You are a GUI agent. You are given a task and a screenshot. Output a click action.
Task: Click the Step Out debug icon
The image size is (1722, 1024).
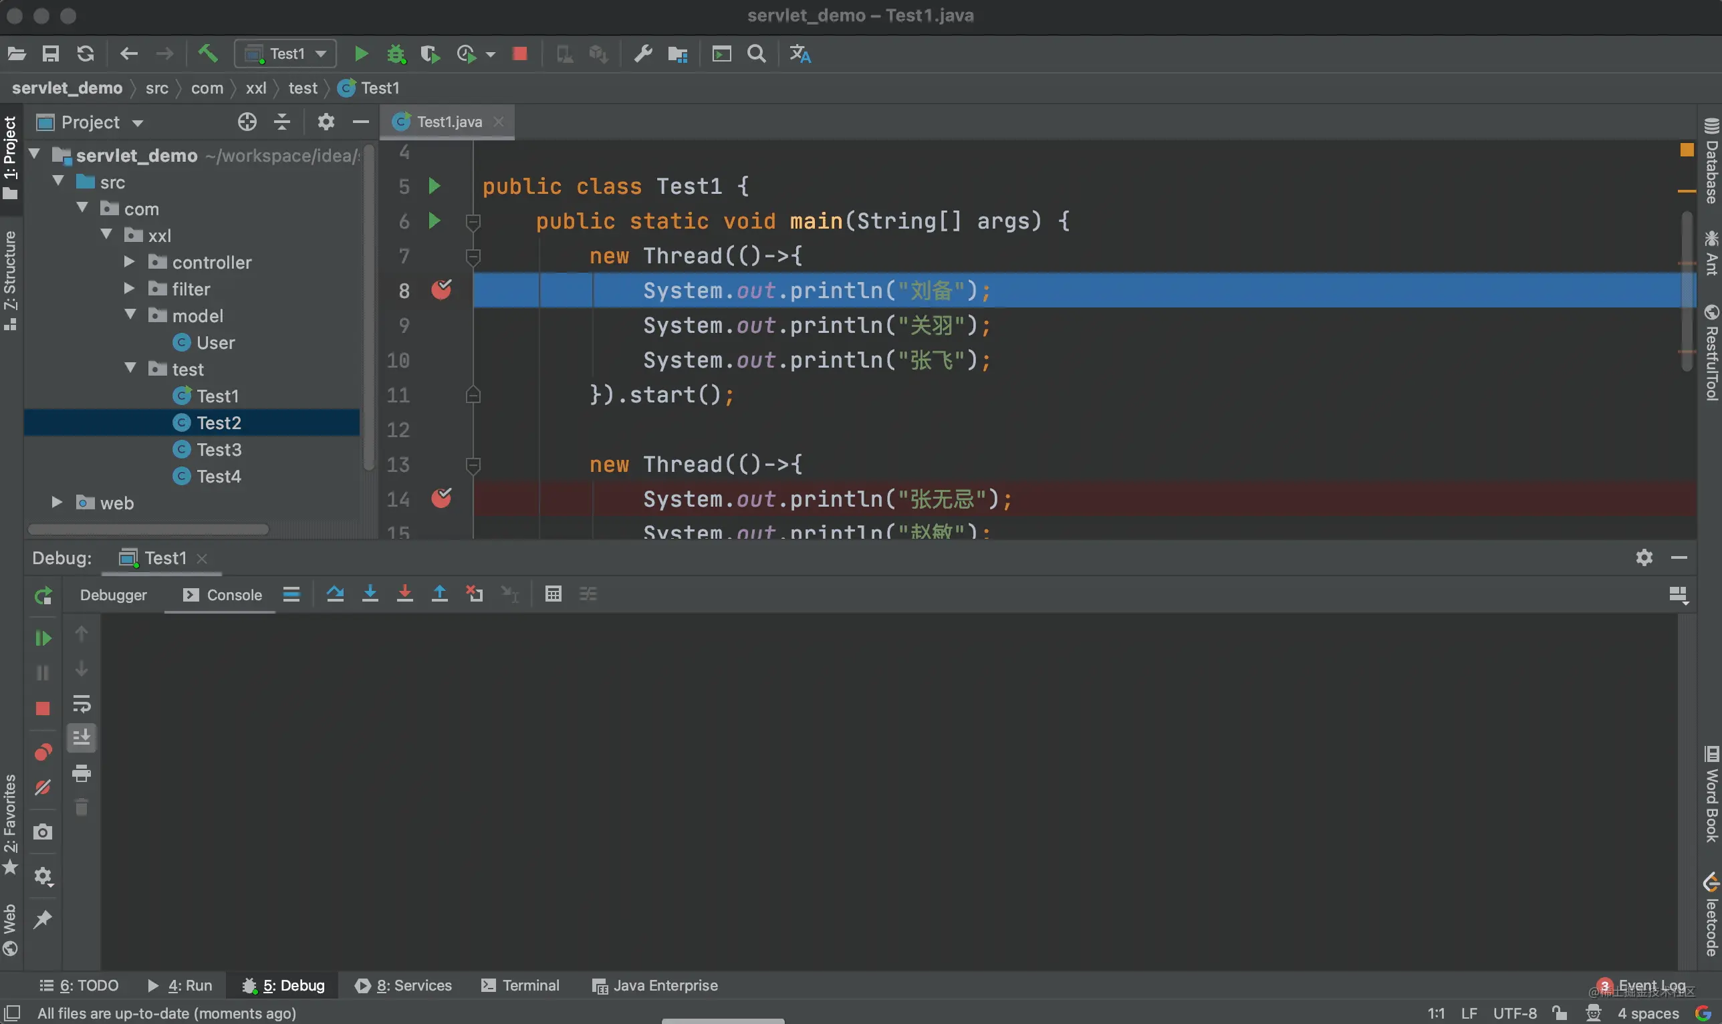point(439,594)
